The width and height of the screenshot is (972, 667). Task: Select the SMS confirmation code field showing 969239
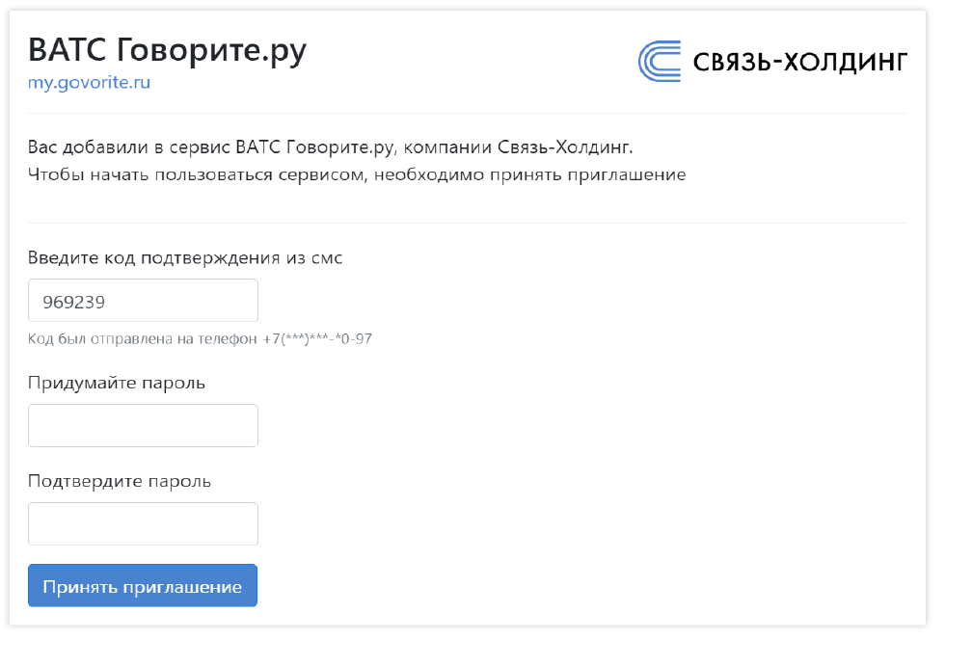click(143, 300)
